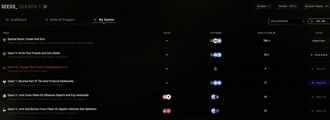
Task: Click Optimism OP chain icon in Quest 3
Action: [169, 111]
